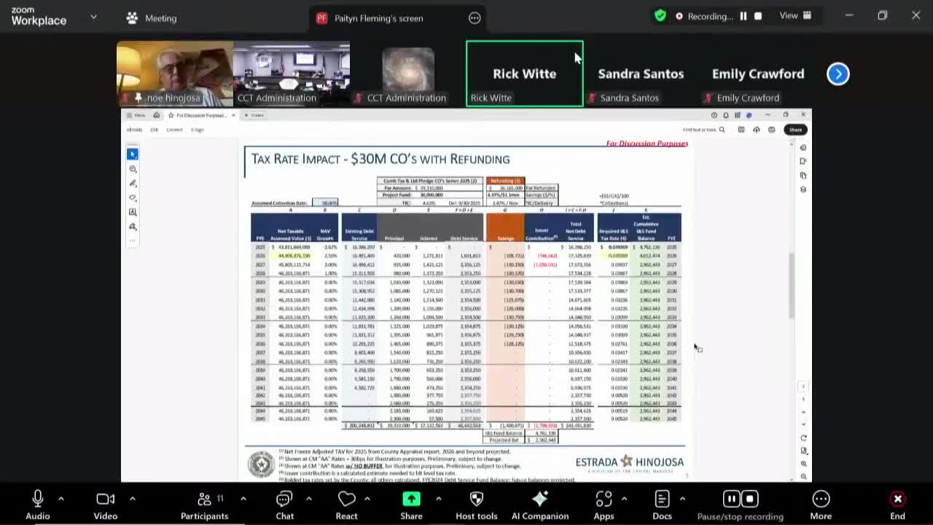
Task: Expand participants options caret
Action: tap(243, 499)
